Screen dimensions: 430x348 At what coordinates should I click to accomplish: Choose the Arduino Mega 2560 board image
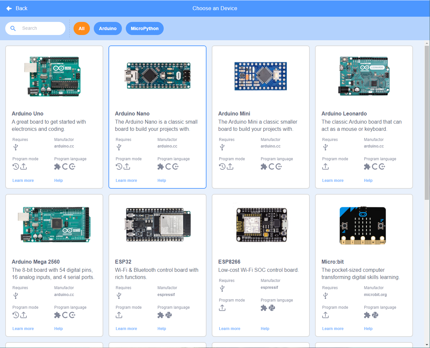point(54,224)
